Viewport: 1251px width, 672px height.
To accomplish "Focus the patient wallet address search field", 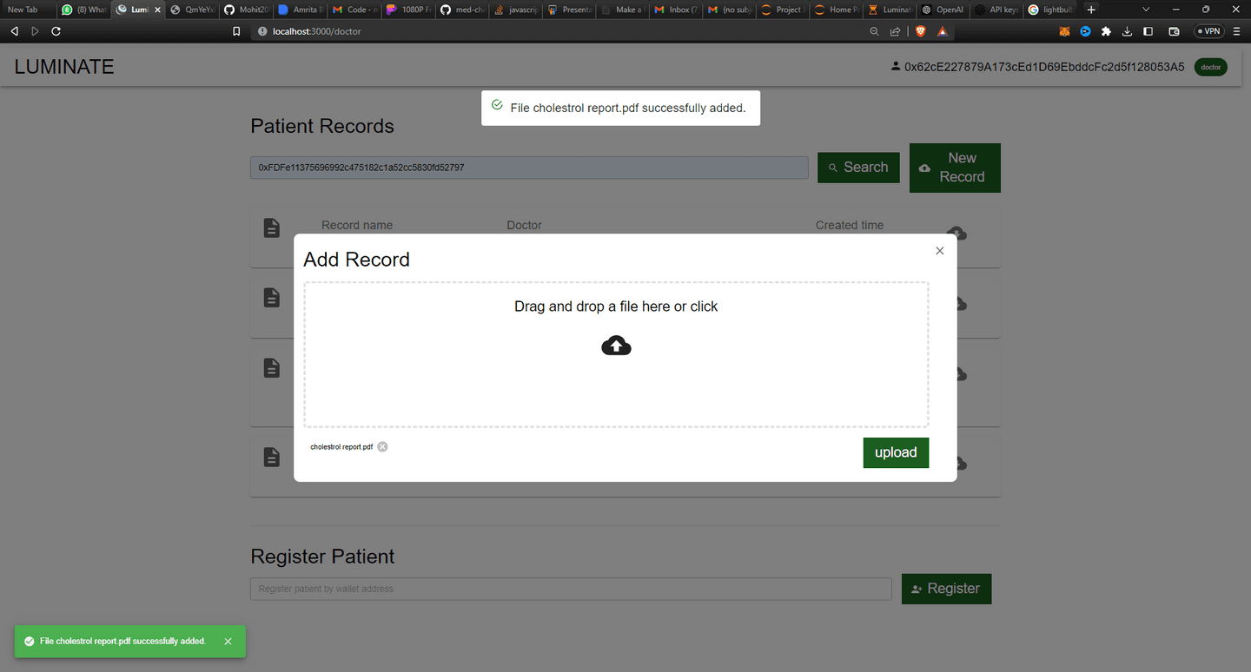I will pyautogui.click(x=529, y=168).
